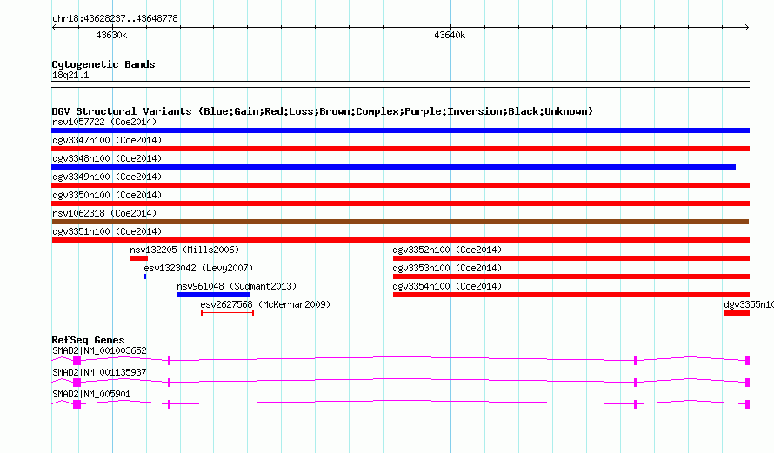
Task: Click the SMAD2|NM_001003652 transcript label
Action: click(x=99, y=351)
